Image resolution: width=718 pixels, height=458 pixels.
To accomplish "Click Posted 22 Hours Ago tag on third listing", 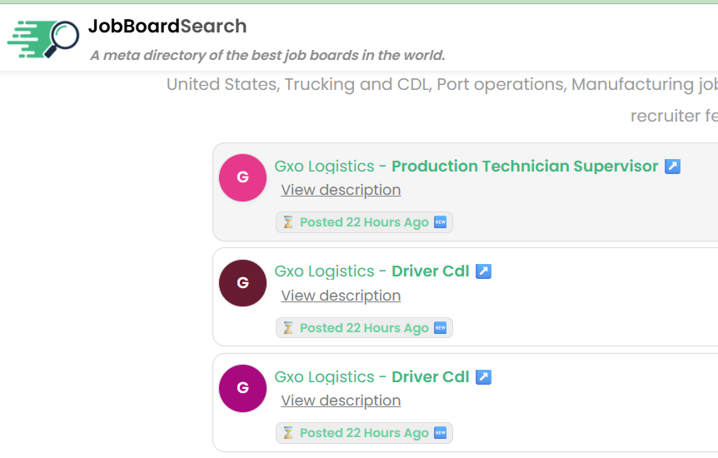I will pos(364,433).
